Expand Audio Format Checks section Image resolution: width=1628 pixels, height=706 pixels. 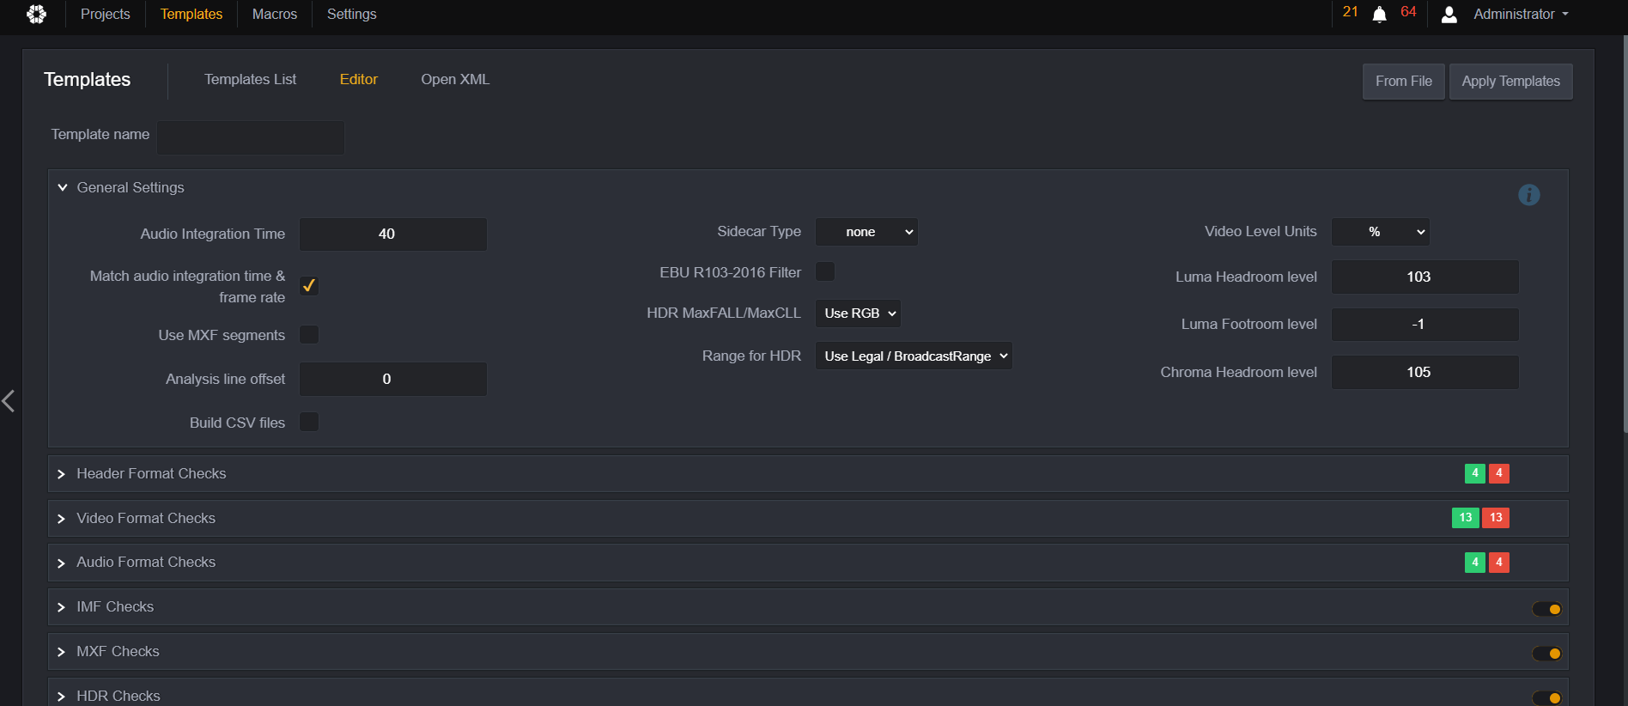pyautogui.click(x=61, y=563)
